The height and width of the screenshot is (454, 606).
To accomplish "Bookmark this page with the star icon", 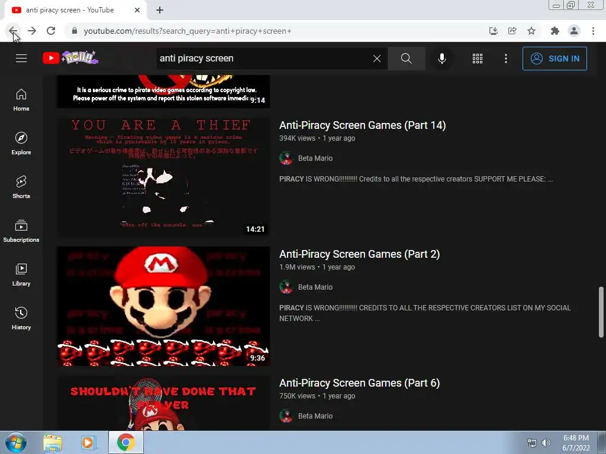I will (x=531, y=31).
